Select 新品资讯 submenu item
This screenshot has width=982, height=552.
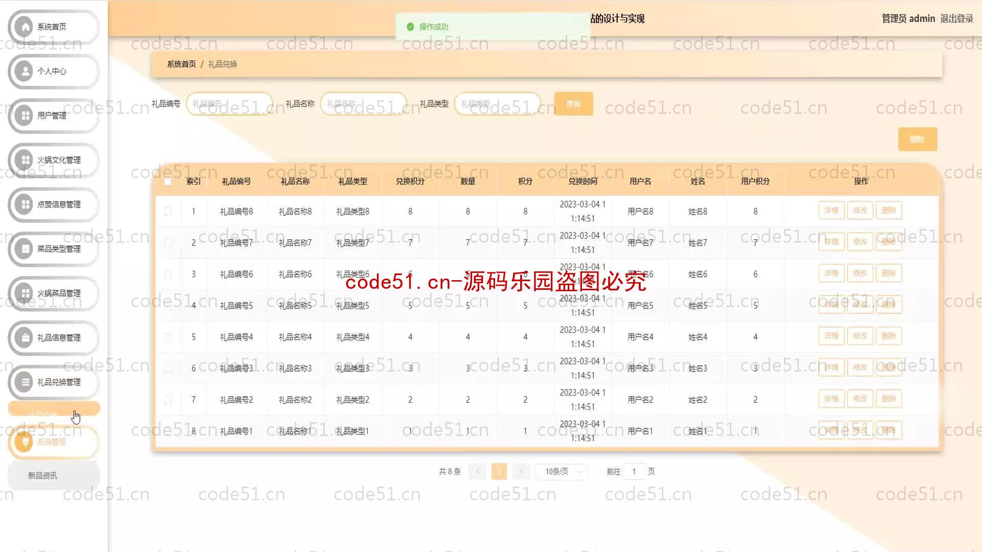[x=54, y=476]
